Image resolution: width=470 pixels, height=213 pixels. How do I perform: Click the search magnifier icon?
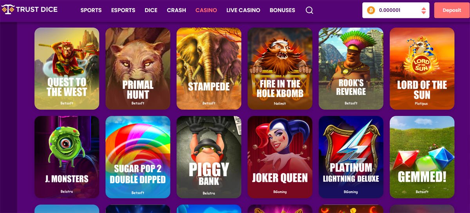[x=309, y=11]
